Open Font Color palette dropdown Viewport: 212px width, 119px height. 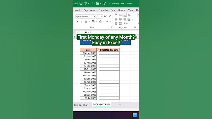point(110,22)
